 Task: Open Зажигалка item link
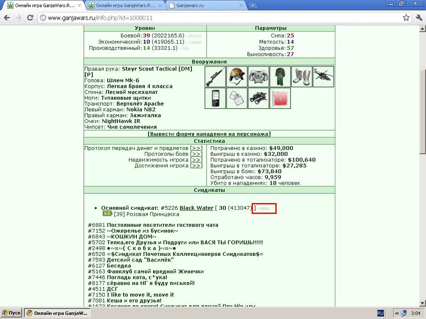[x=145, y=116]
